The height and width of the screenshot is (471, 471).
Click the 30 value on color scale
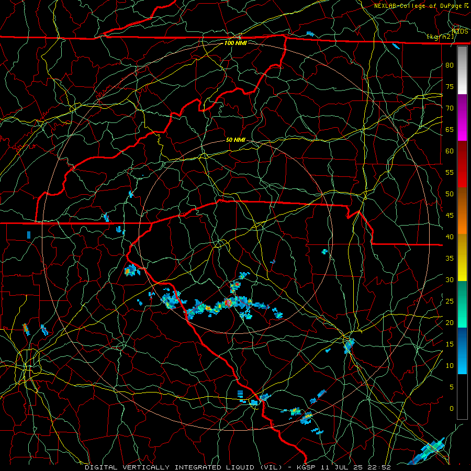click(x=450, y=280)
